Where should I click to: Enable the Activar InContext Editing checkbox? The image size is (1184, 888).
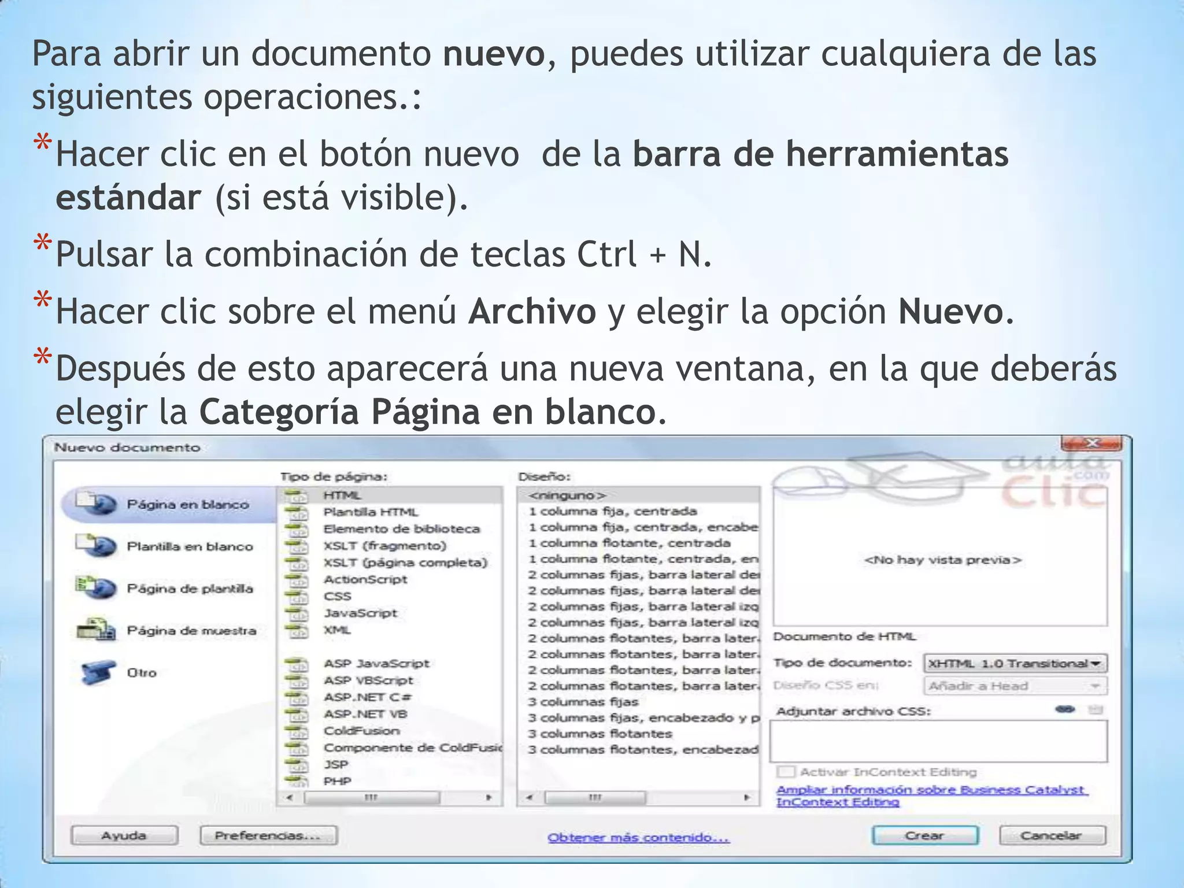[x=786, y=772]
